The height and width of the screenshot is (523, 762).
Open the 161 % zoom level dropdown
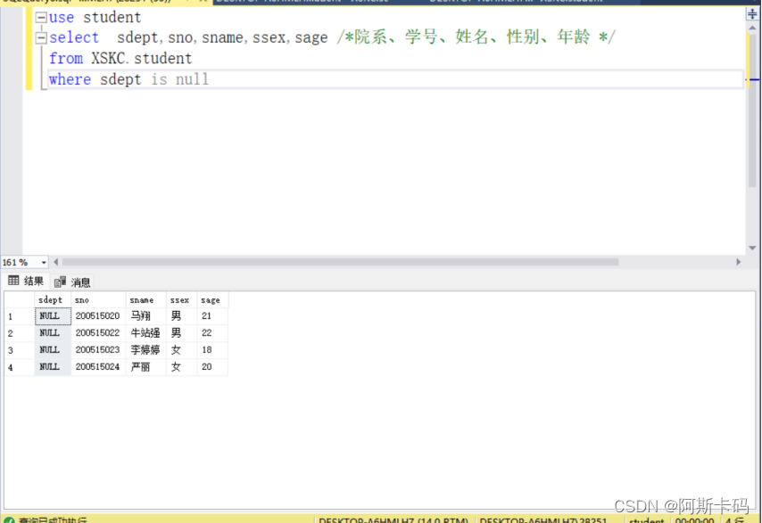coord(44,263)
